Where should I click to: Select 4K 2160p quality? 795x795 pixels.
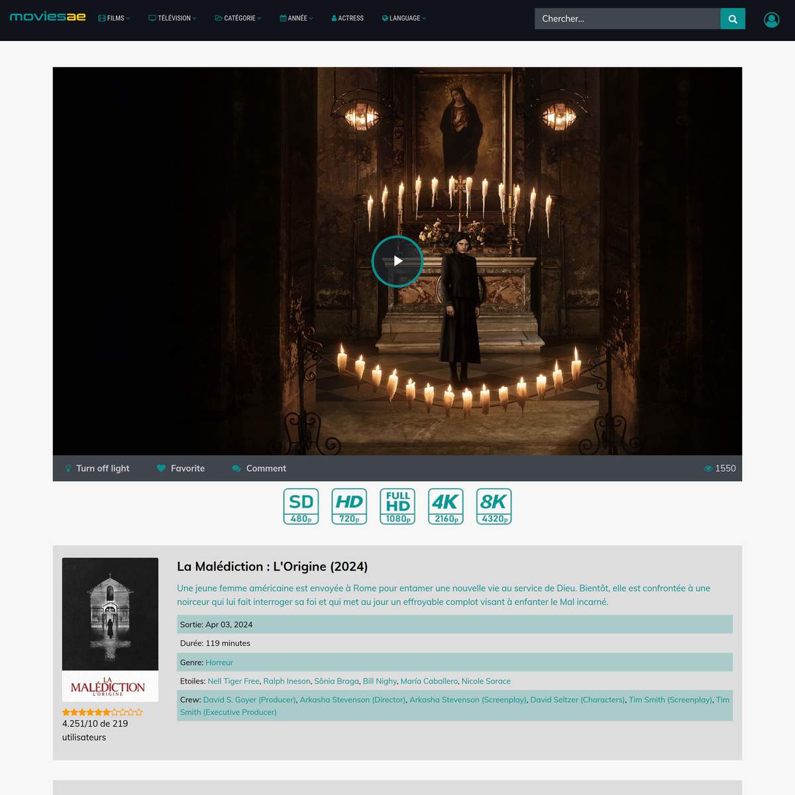(446, 506)
